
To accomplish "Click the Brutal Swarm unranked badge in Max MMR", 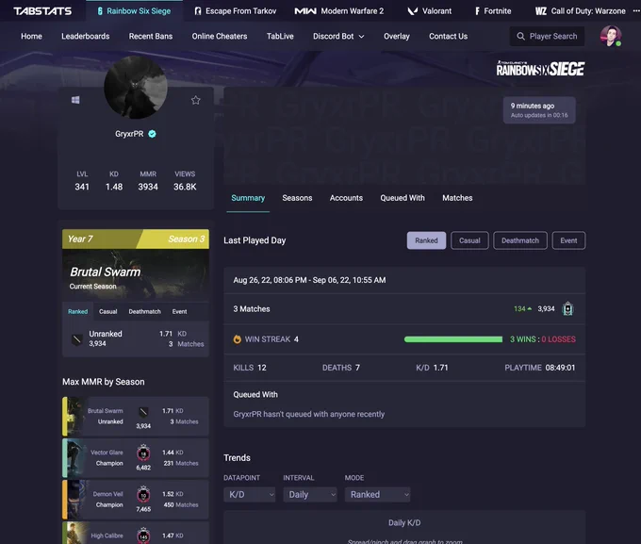I will tap(143, 411).
